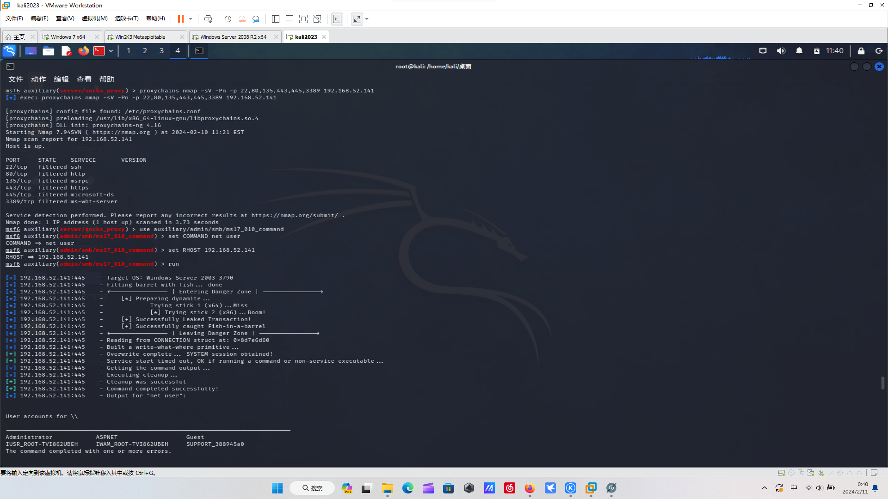888x499 pixels.
Task: Open the snapshot manager icon
Action: point(256,19)
